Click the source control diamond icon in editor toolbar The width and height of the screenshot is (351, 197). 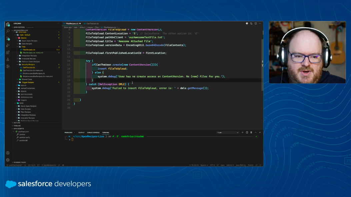[x=247, y=24]
